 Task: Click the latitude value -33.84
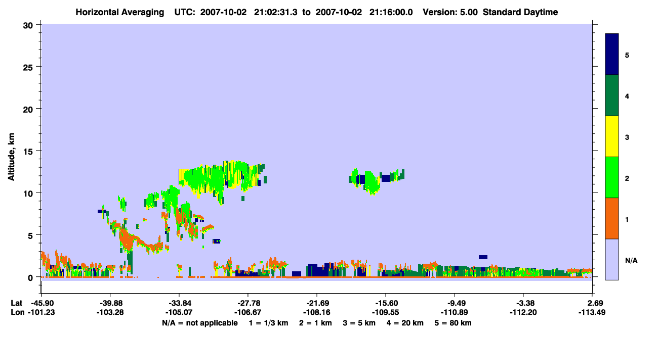pyautogui.click(x=179, y=303)
